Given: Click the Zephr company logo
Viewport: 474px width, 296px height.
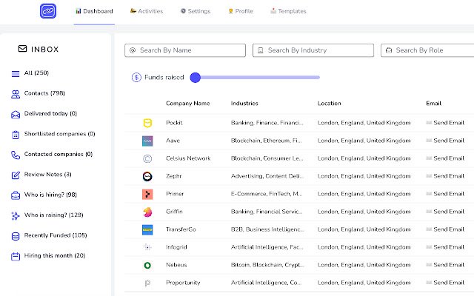Looking at the screenshot, I should click(x=147, y=176).
